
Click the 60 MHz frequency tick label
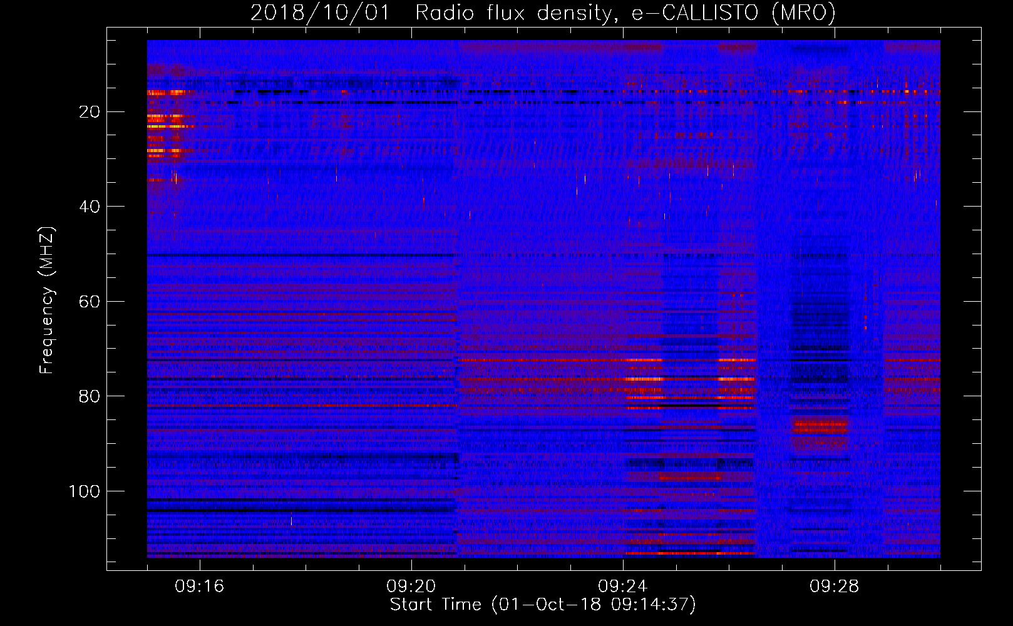point(90,302)
